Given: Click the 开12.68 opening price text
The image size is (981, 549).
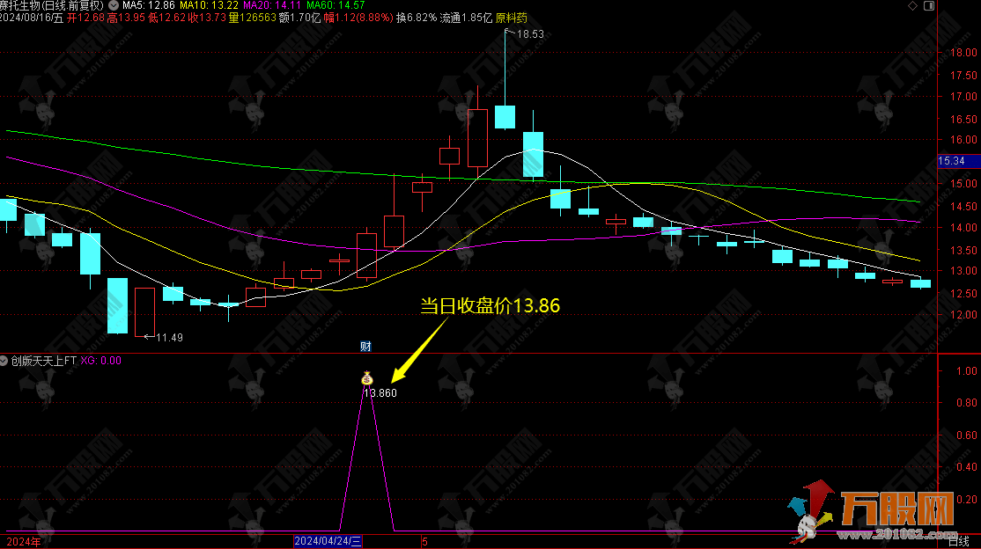Looking at the screenshot, I should 85,18.
